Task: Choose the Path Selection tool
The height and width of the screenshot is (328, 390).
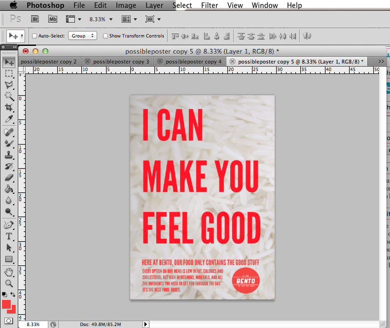Action: pyautogui.click(x=9, y=248)
